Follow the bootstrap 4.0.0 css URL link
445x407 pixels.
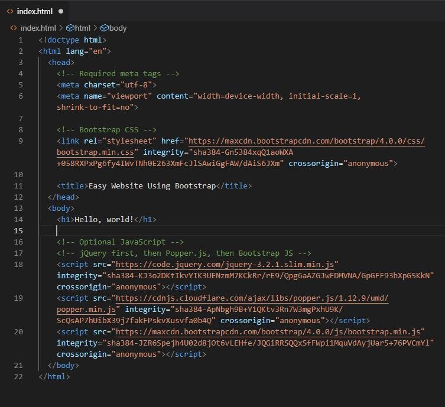pyautogui.click(x=307, y=141)
